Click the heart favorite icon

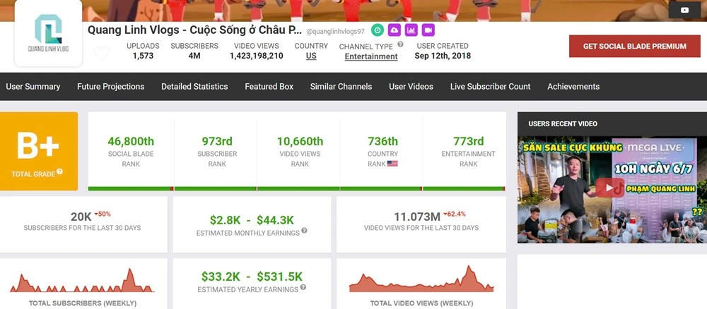[x=101, y=53]
